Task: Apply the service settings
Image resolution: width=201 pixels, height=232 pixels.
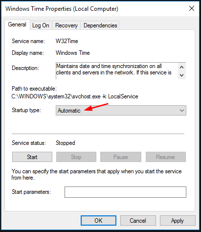Action: pos(178,221)
